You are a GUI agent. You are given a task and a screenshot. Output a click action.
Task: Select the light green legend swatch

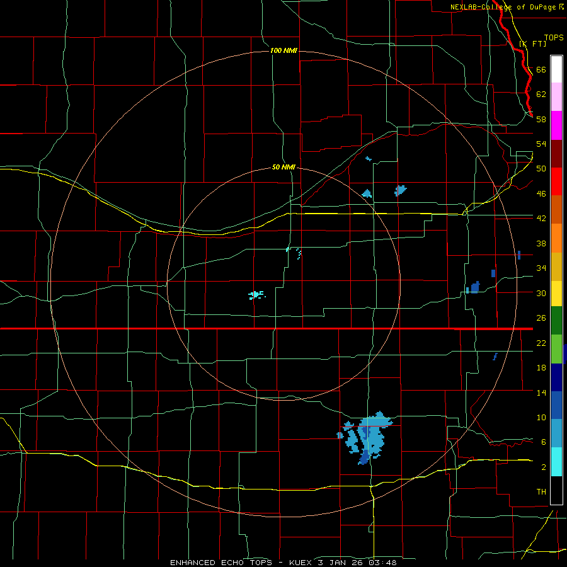click(x=556, y=349)
